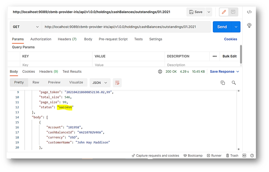Image resolution: width=269 pixels, height=172 pixels.
Task: Open the help question mark icon
Action: pos(252,155)
